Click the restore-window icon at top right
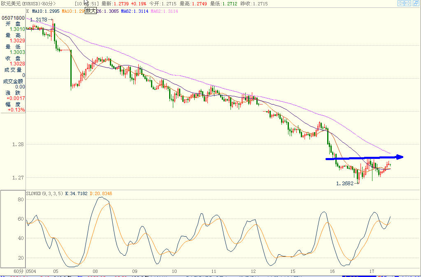Image resolution: width=421 pixels, height=277 pixels. click(x=415, y=3)
